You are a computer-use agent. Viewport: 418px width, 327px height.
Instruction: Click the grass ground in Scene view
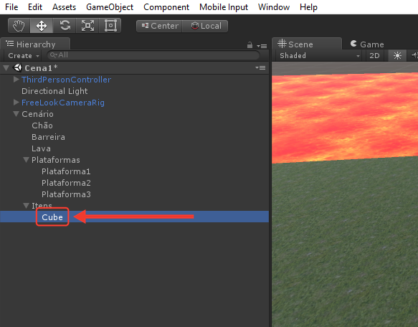tap(345, 242)
